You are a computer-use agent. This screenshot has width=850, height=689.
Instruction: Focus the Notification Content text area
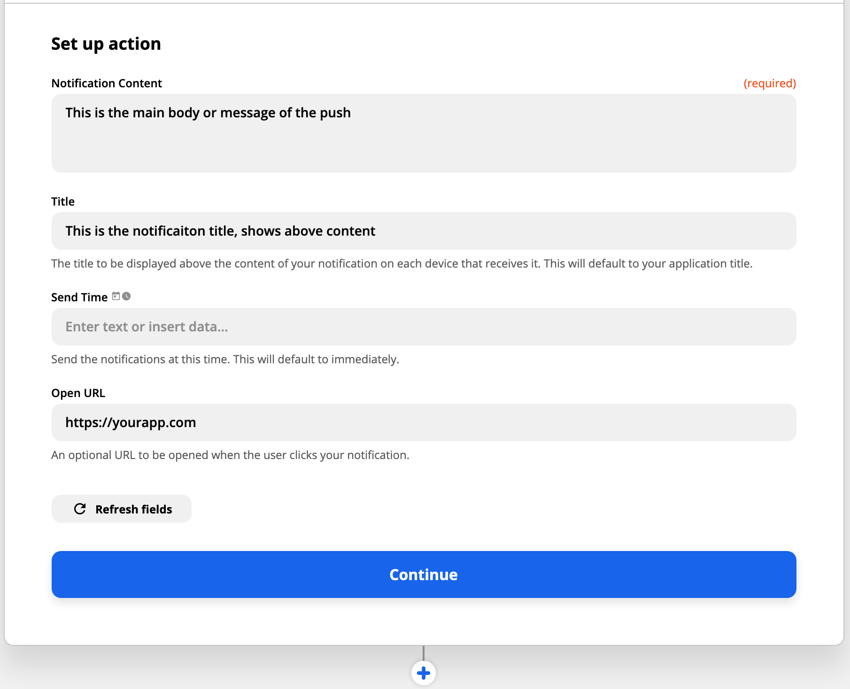click(424, 133)
